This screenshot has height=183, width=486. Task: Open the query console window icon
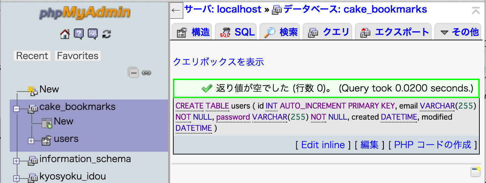click(476, 172)
